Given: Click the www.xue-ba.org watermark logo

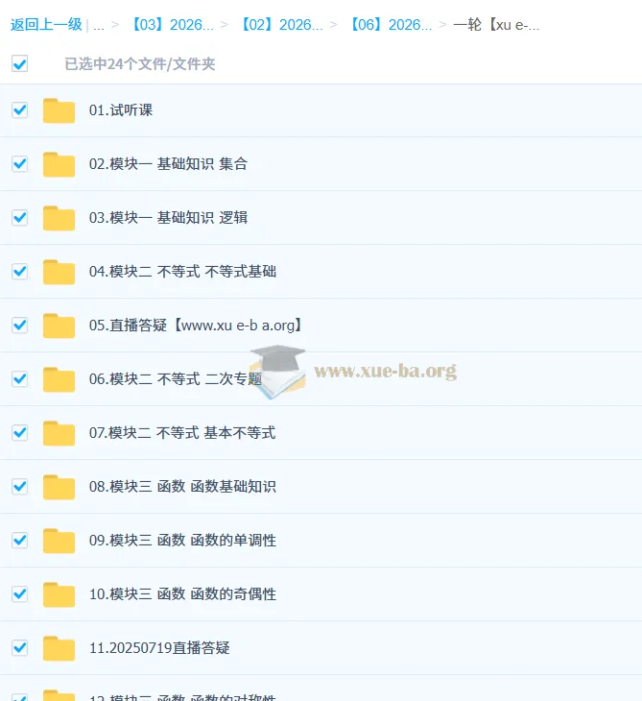Looking at the screenshot, I should (353, 372).
